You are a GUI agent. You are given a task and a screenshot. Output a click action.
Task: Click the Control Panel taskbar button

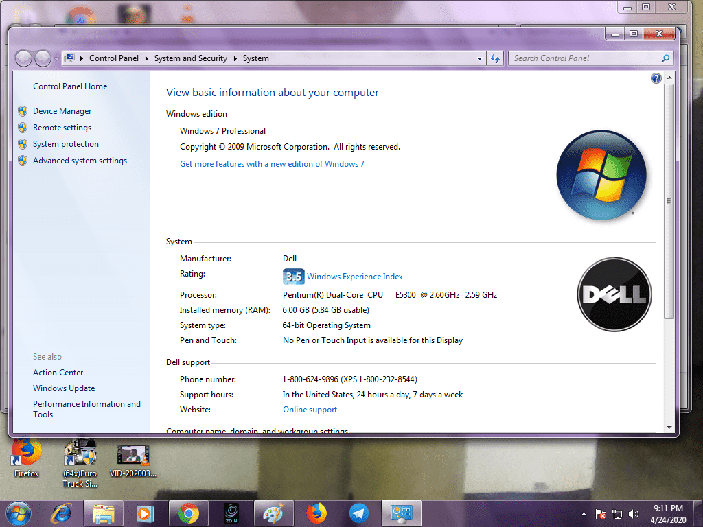click(401, 513)
